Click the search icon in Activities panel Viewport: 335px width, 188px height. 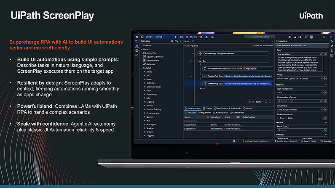pos(172,41)
